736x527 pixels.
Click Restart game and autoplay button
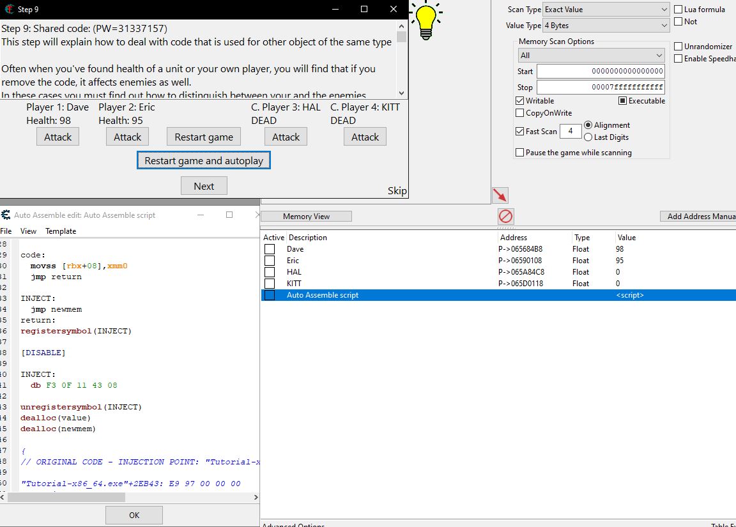pyautogui.click(x=204, y=161)
